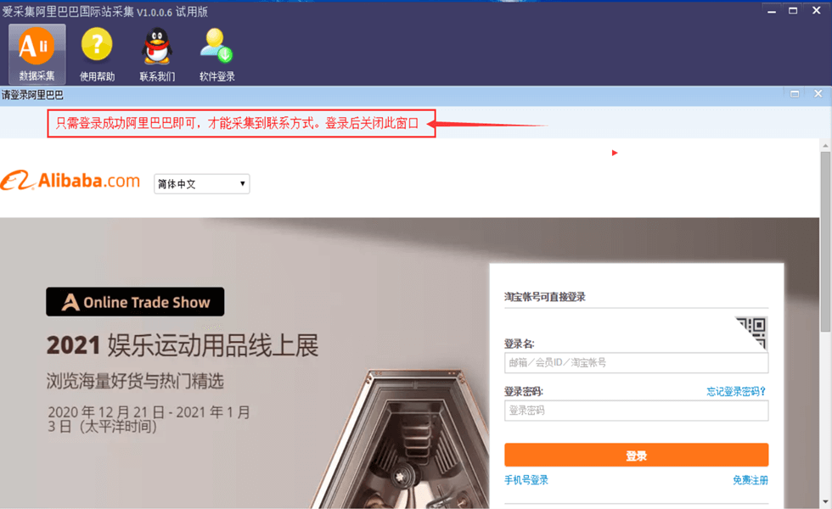Click the scrollbar down arrow
This screenshot has height=509, width=832.
point(825,501)
